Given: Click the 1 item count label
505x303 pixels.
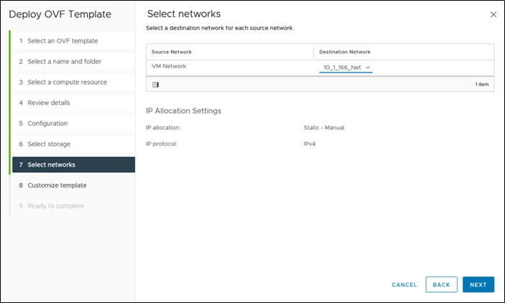Looking at the screenshot, I should point(482,84).
